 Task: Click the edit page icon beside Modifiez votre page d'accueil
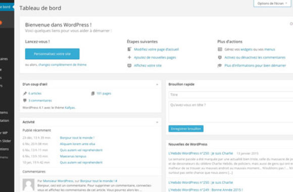click(129, 50)
